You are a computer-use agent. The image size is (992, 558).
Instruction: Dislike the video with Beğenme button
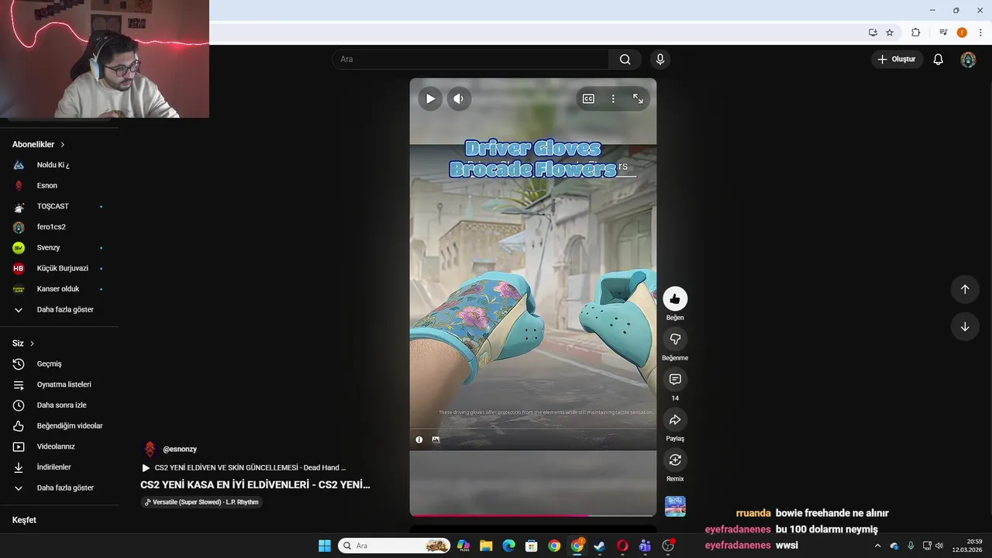(675, 339)
